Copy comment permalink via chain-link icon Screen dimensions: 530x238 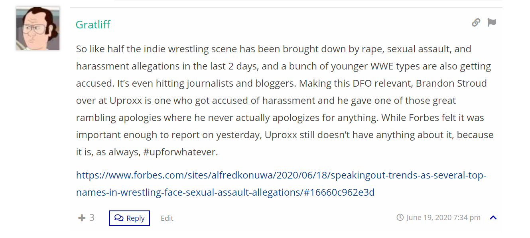click(x=476, y=23)
